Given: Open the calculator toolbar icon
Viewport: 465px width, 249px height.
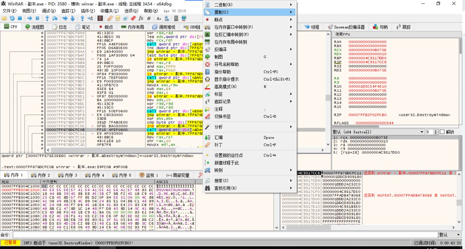Looking at the screenshot, I should point(176,18).
